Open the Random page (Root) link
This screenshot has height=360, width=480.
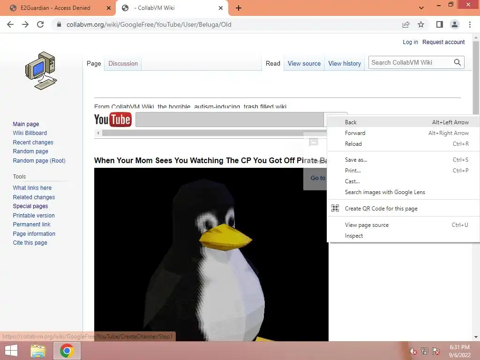coord(39,160)
